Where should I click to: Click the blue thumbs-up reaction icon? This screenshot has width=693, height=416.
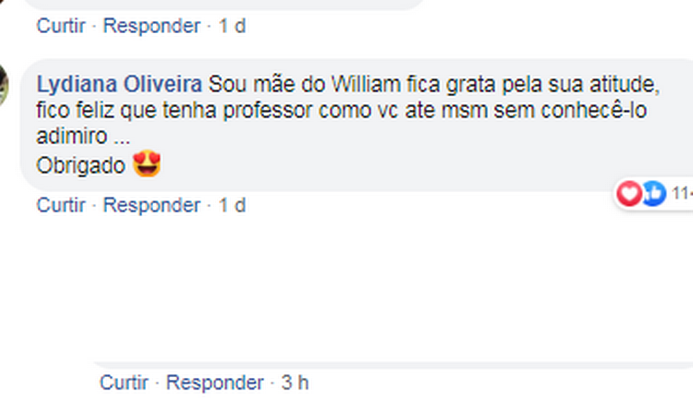[x=653, y=193]
